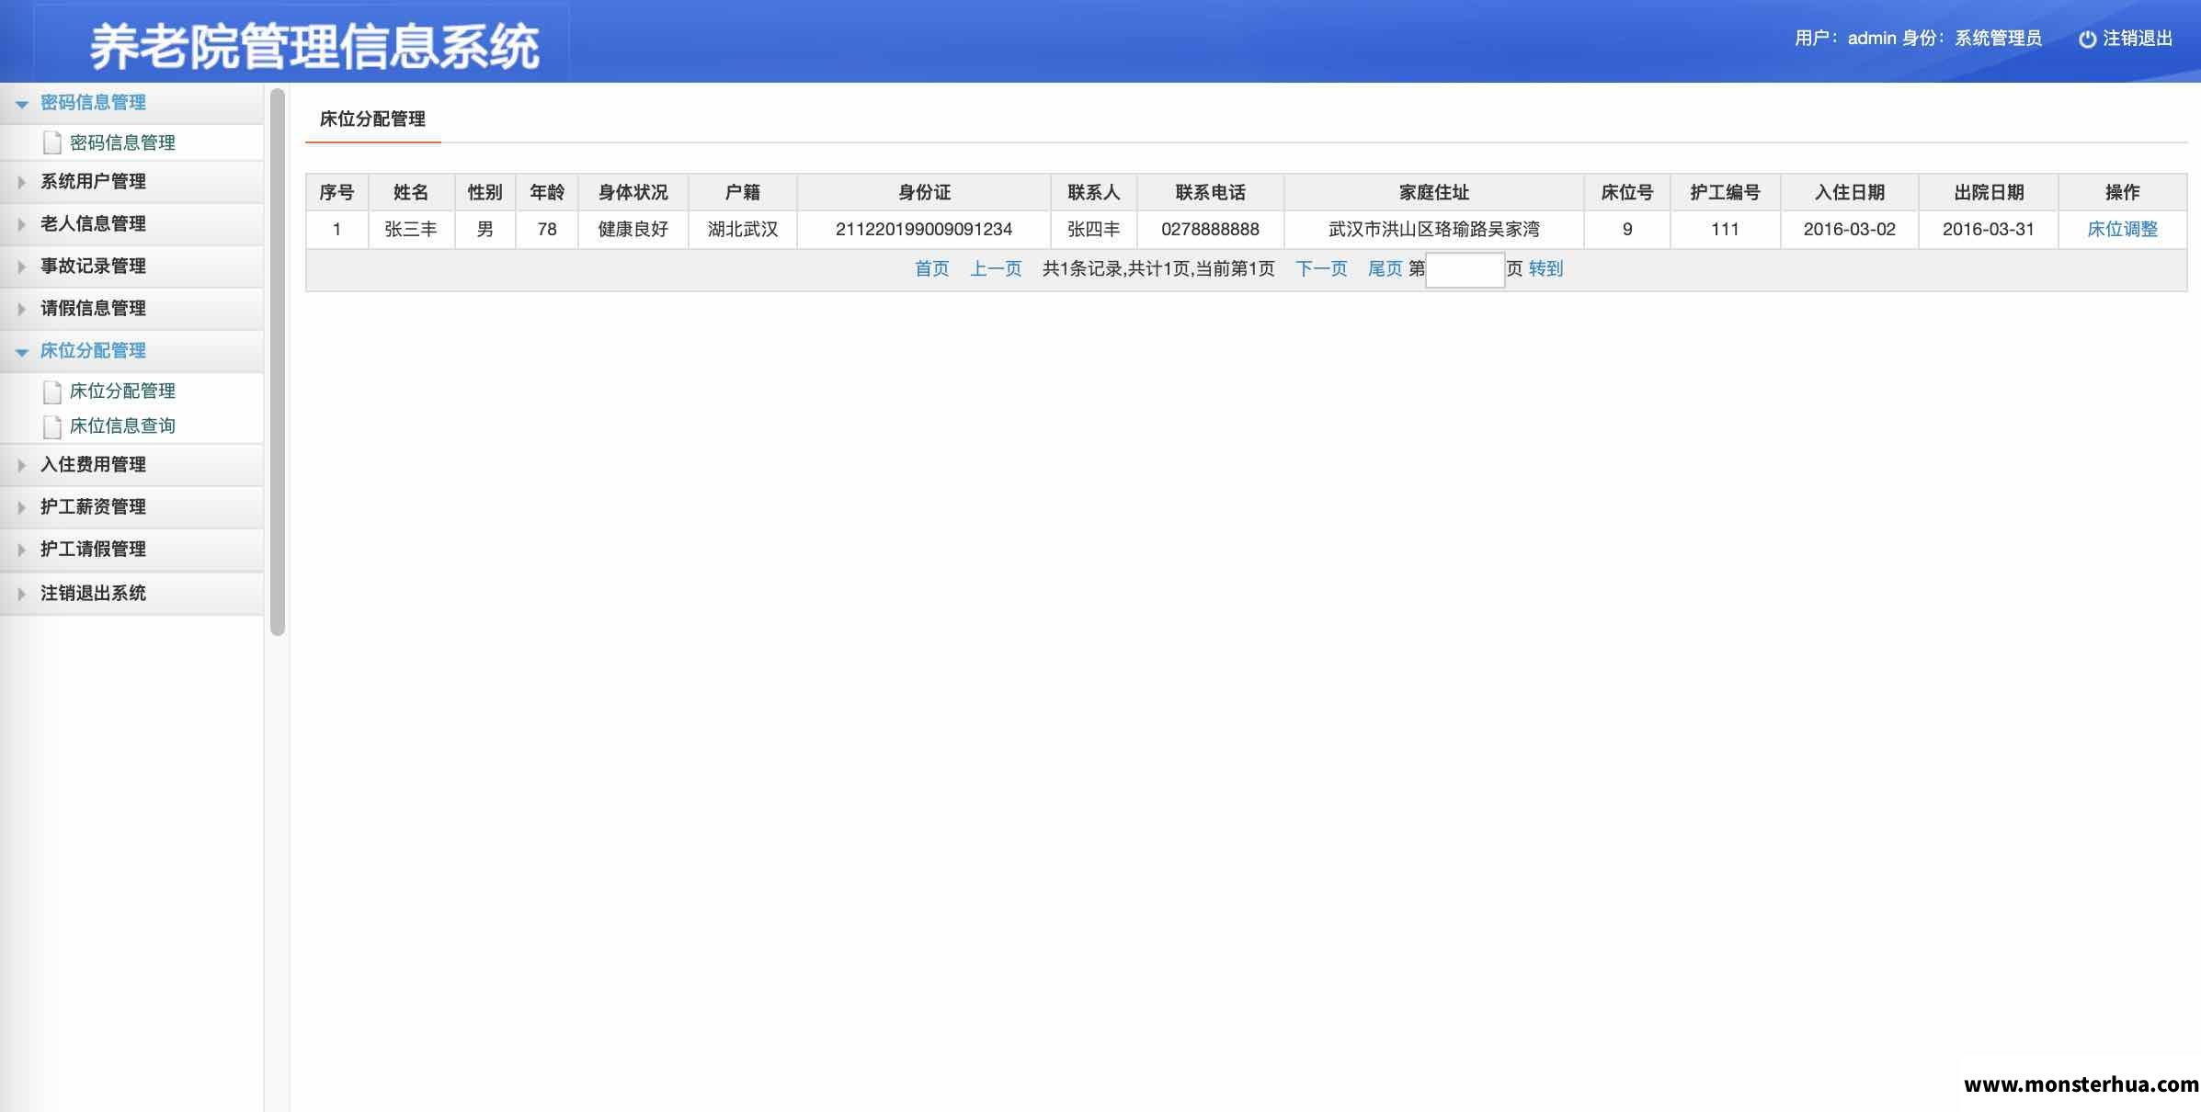The image size is (2201, 1112).
Task: Expand the 护工请假管理 section arrow
Action: (22, 550)
